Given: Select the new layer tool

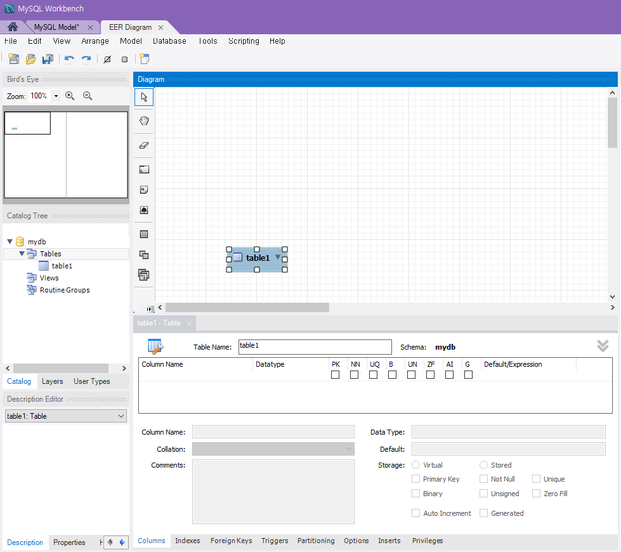Looking at the screenshot, I should (144, 169).
